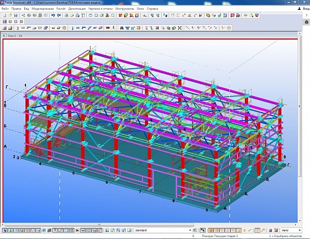The image size is (310, 239).
Task: Toggle the second selection switch with green icon
Action: click(10, 230)
